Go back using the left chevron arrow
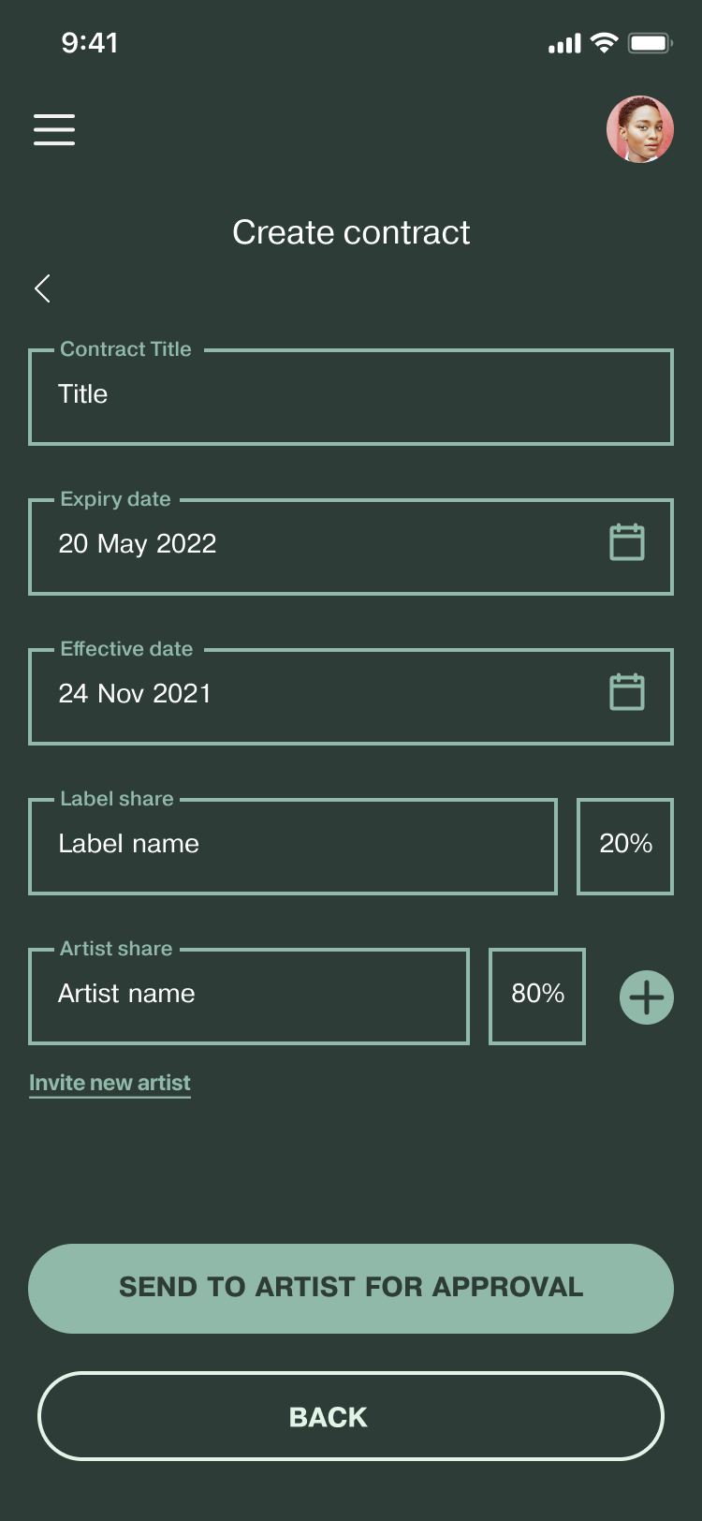Screen dimensions: 702x1521 coord(42,288)
